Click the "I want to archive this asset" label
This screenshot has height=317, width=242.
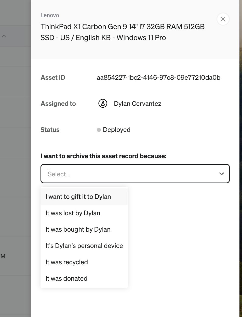point(103,156)
